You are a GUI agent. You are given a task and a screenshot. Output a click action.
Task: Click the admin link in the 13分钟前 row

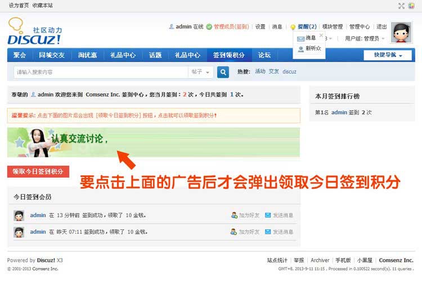click(x=38, y=215)
